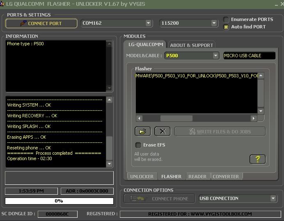Click the 'Writing SPLASH ... OK' log line
The width and height of the screenshot is (284, 221).
(29, 127)
